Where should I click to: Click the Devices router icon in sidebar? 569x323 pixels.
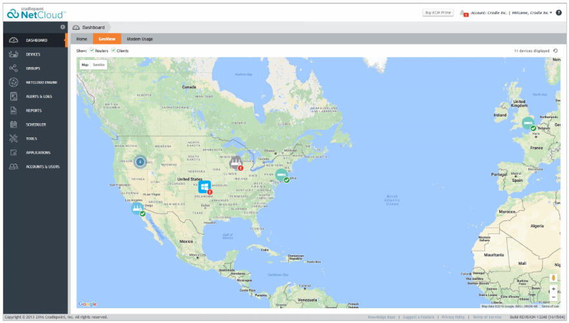pyautogui.click(x=14, y=54)
